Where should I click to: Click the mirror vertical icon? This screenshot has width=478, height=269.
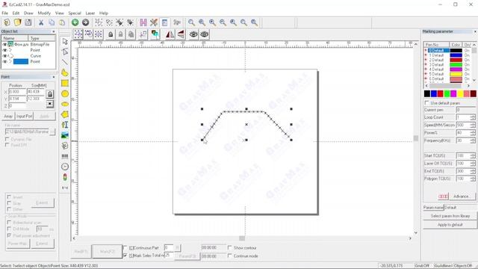tap(181, 34)
